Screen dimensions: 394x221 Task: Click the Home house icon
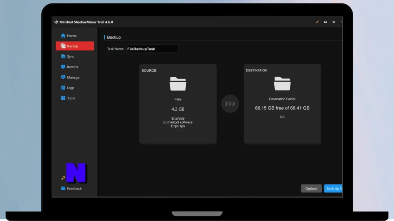63,36
